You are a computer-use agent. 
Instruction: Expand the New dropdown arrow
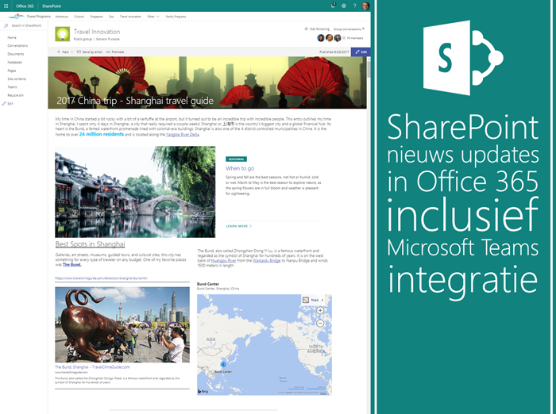pyautogui.click(x=72, y=52)
